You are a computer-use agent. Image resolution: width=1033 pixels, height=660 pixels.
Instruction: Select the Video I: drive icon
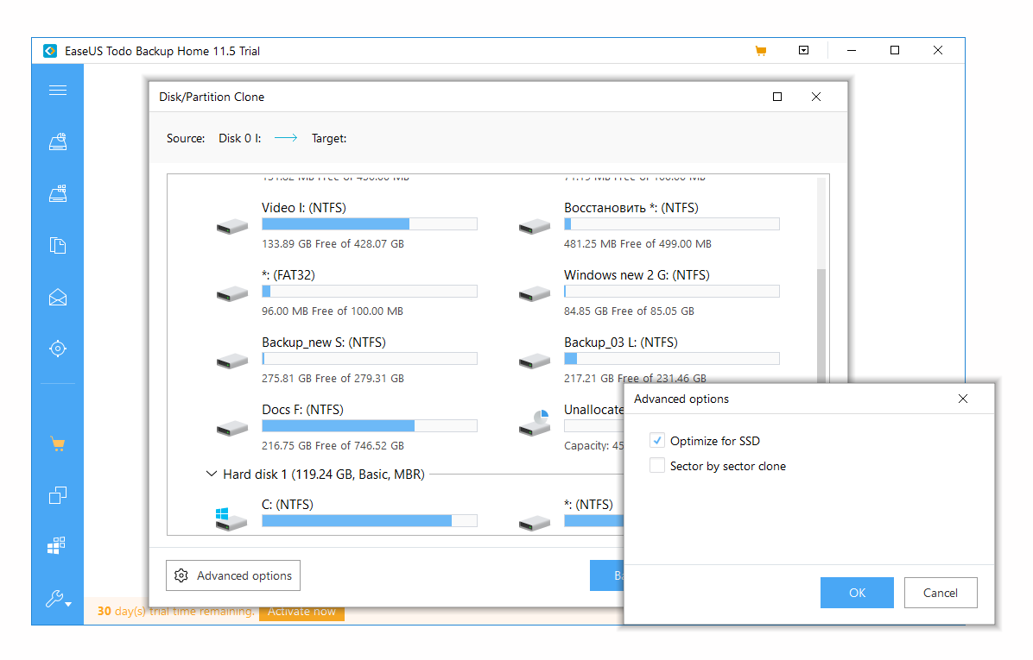tap(231, 227)
